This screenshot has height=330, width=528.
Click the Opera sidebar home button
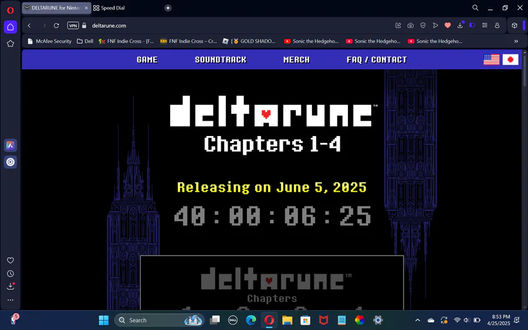(11, 27)
